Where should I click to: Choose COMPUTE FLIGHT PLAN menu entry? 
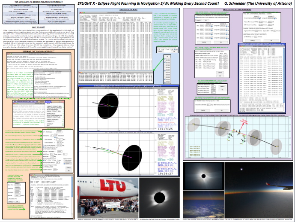point(54,117)
